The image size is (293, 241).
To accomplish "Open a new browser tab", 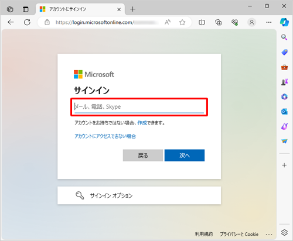I will (x=132, y=9).
